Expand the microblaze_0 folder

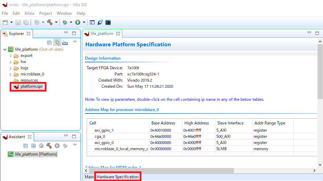11,74
